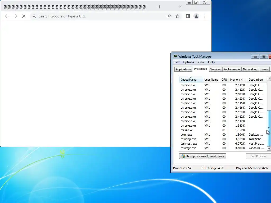
Task: Switch to the Networking tab
Action: [250, 69]
